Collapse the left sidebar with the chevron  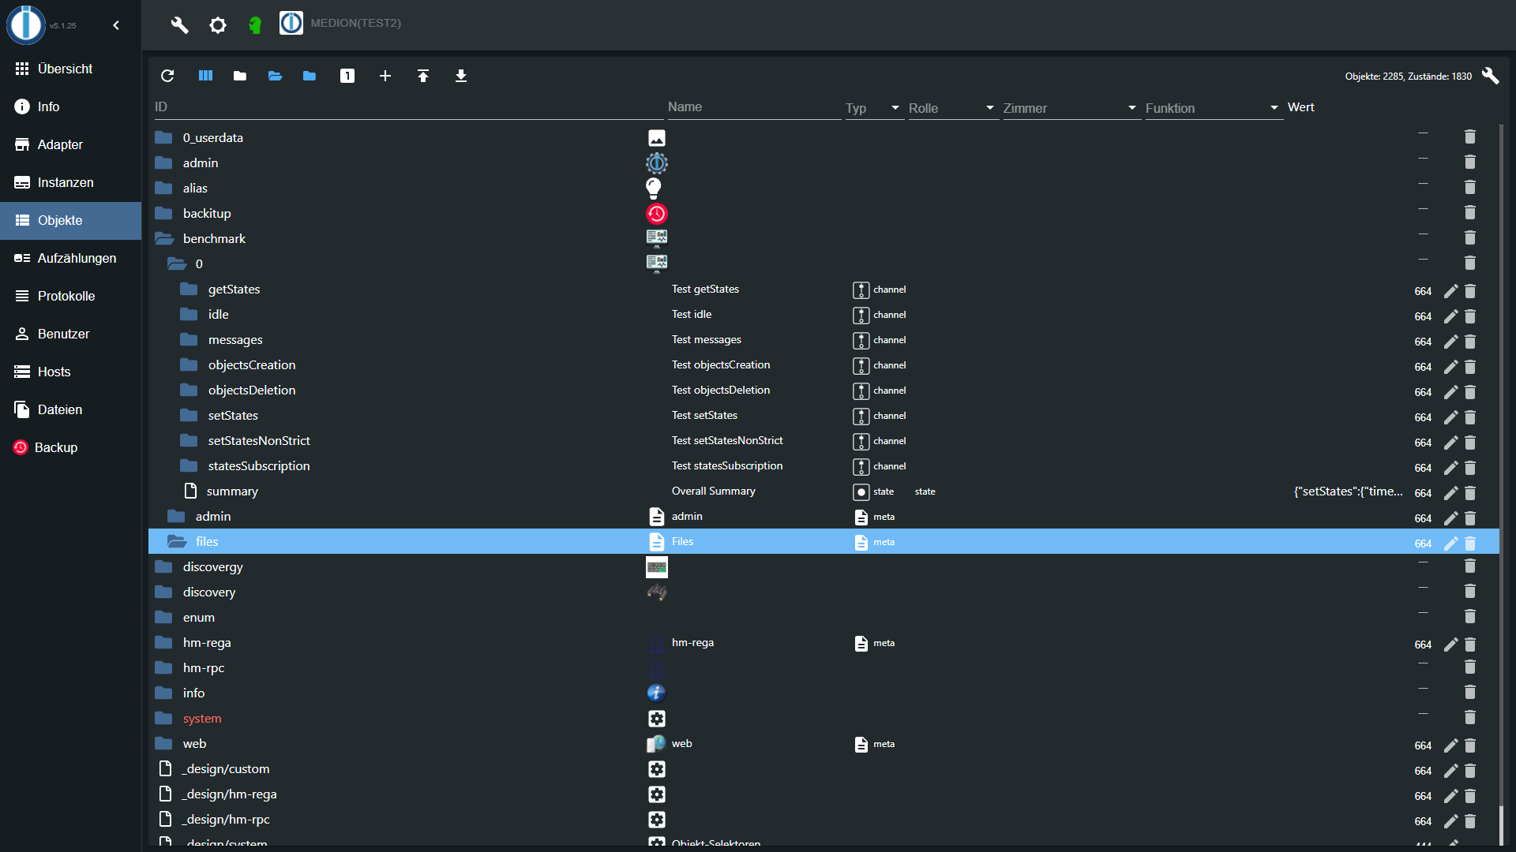[x=116, y=24]
